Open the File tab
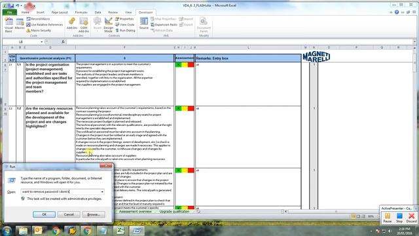This screenshot has height=236, width=419. pos(10,12)
